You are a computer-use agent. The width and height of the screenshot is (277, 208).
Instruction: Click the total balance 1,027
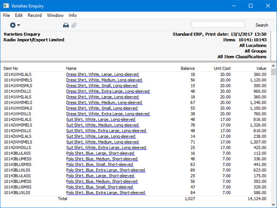(190, 199)
